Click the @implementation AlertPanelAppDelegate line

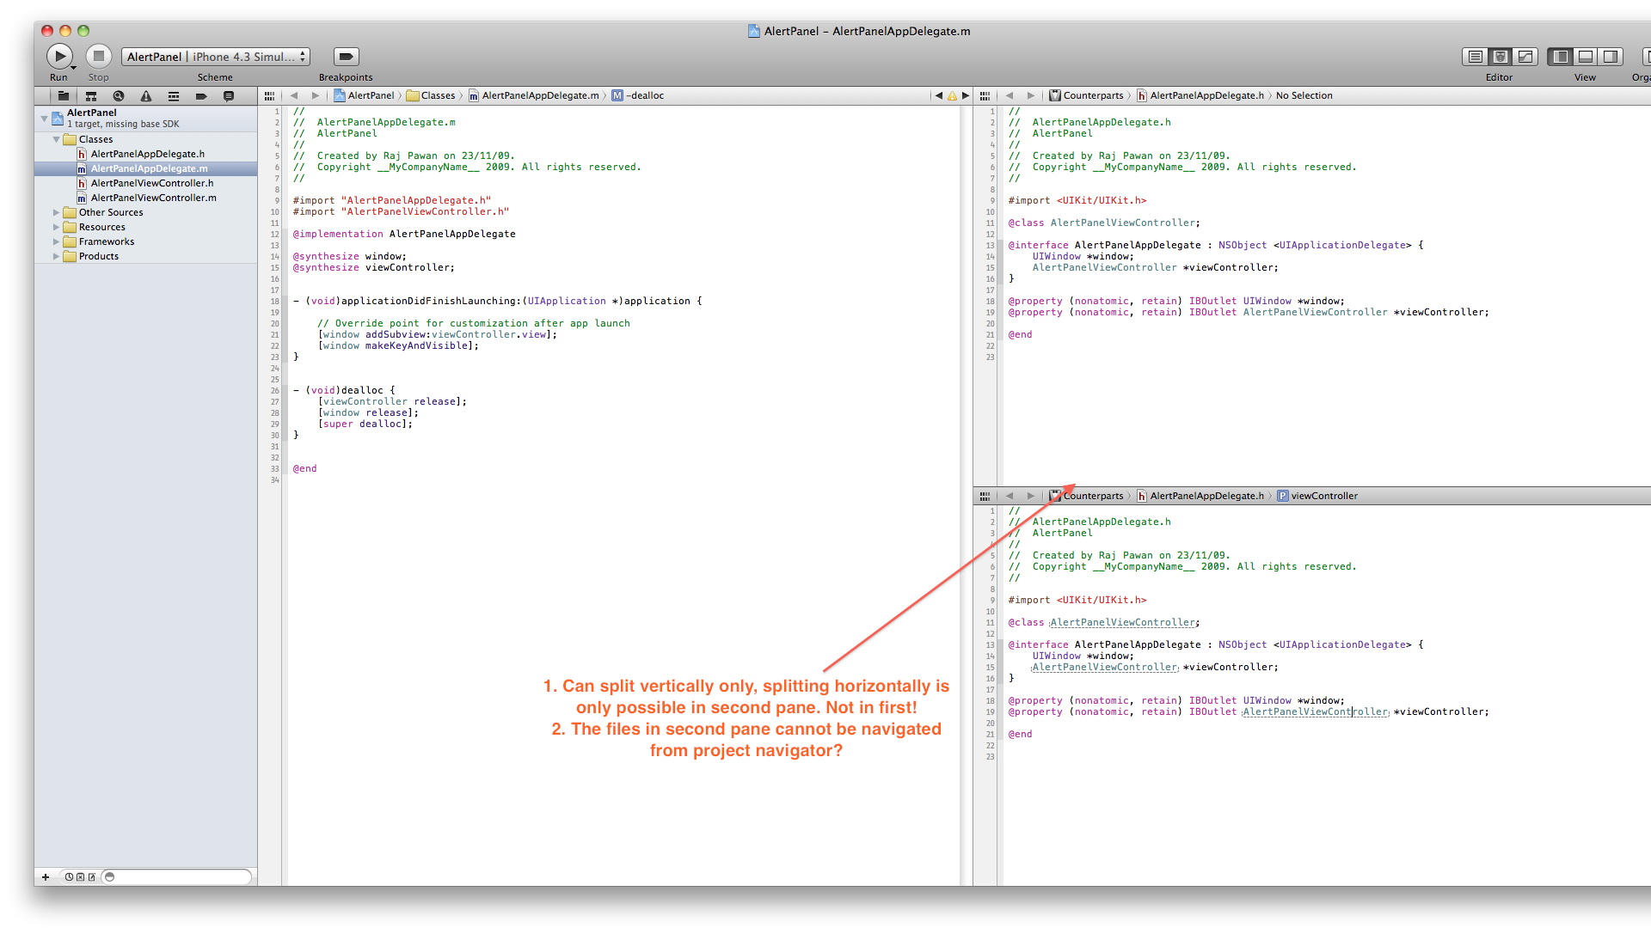(x=404, y=234)
